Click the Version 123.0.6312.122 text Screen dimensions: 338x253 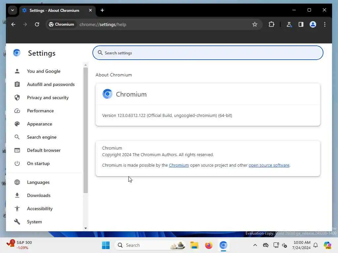click(x=167, y=116)
